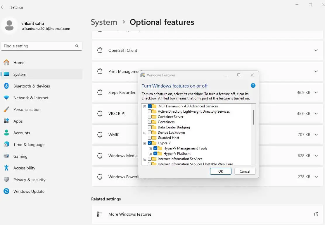The width and height of the screenshot is (325, 225).
Task: Select the Network & internet icon
Action: [x=6, y=98]
